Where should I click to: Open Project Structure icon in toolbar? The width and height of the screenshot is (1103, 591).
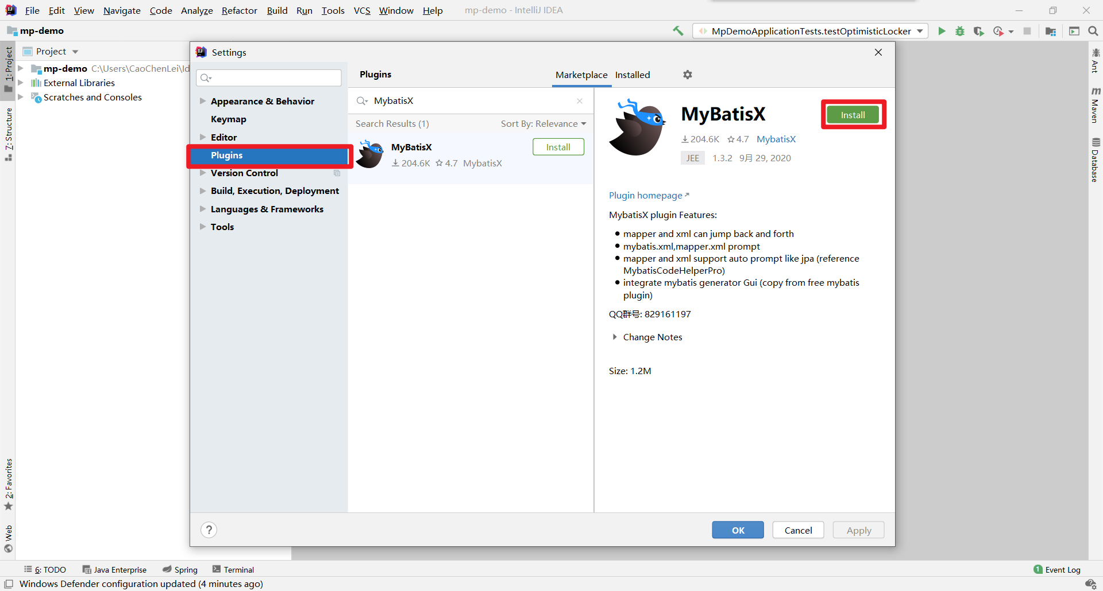click(1051, 31)
